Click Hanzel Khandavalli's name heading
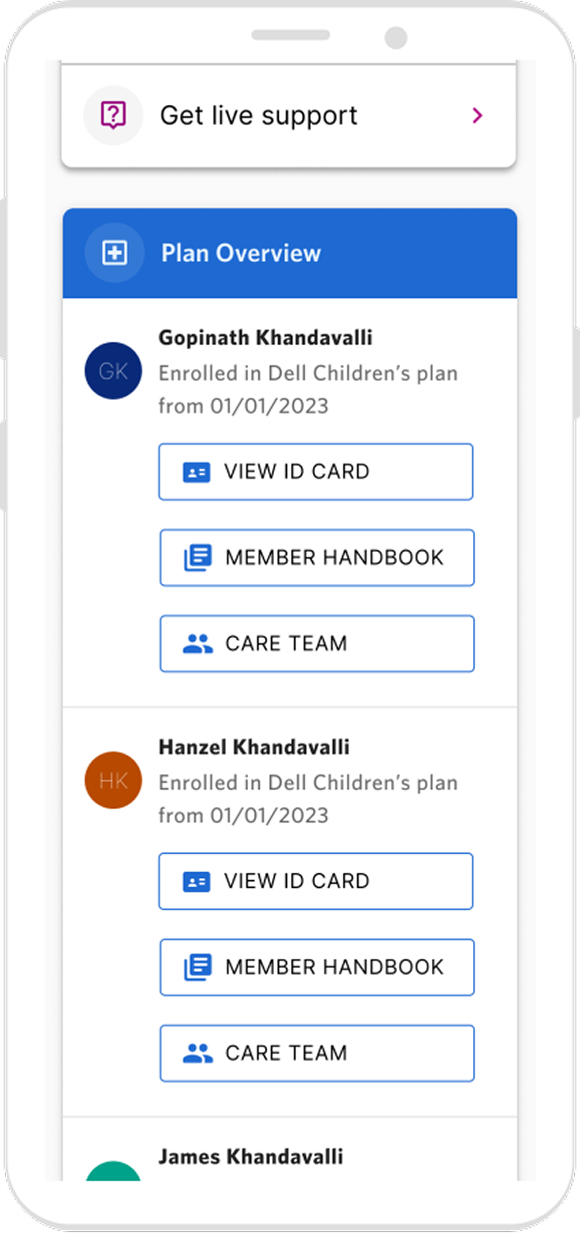Viewport: 580px width, 1233px height. 254,747
